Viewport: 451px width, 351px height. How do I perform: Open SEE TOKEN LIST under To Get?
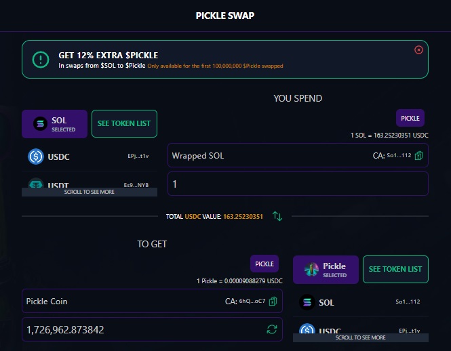pyautogui.click(x=395, y=270)
